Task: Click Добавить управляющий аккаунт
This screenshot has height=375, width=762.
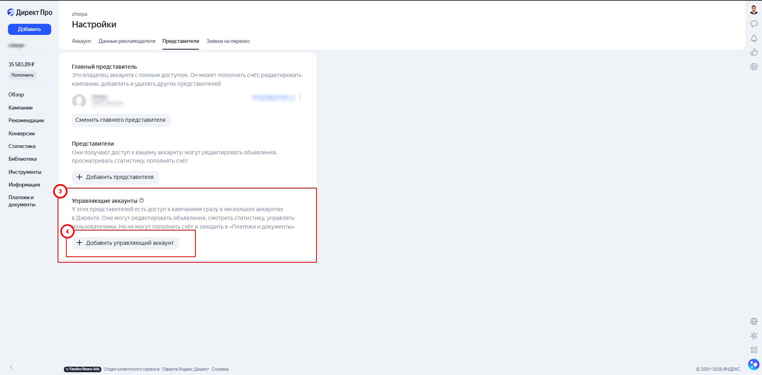Action: click(x=125, y=243)
